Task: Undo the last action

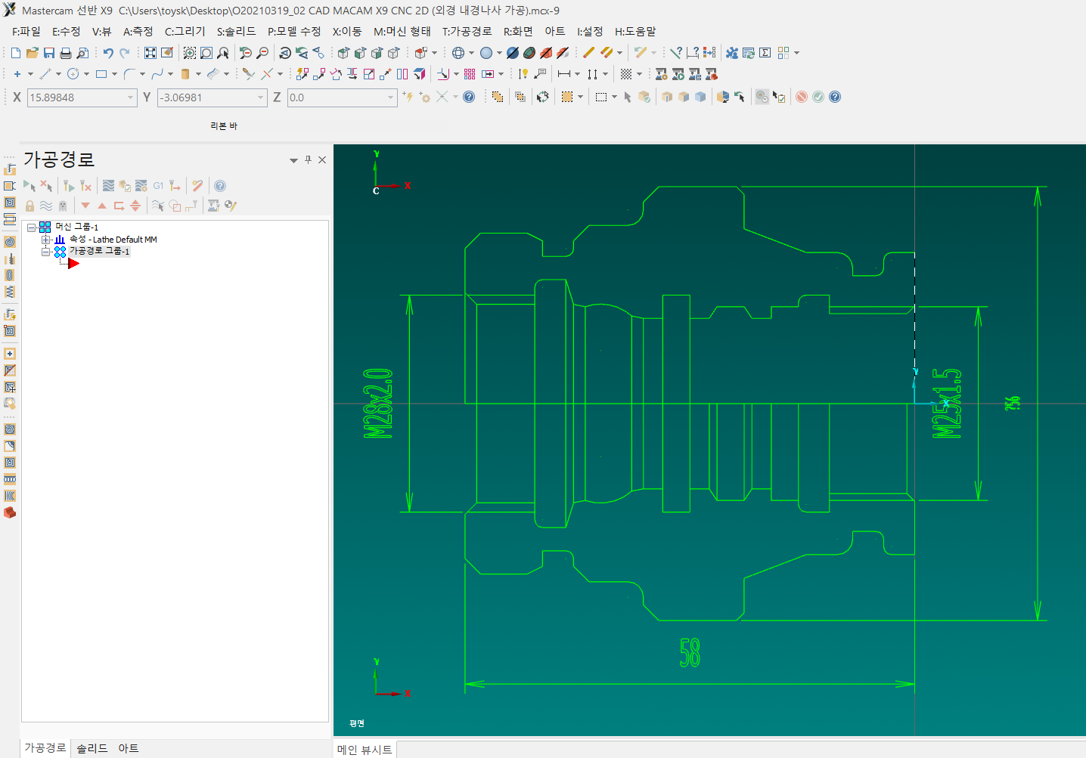Action: [108, 53]
